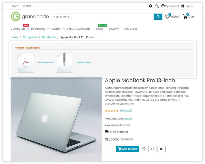Open the wrench tools icon
This screenshot has width=205, height=164.
[157, 6]
